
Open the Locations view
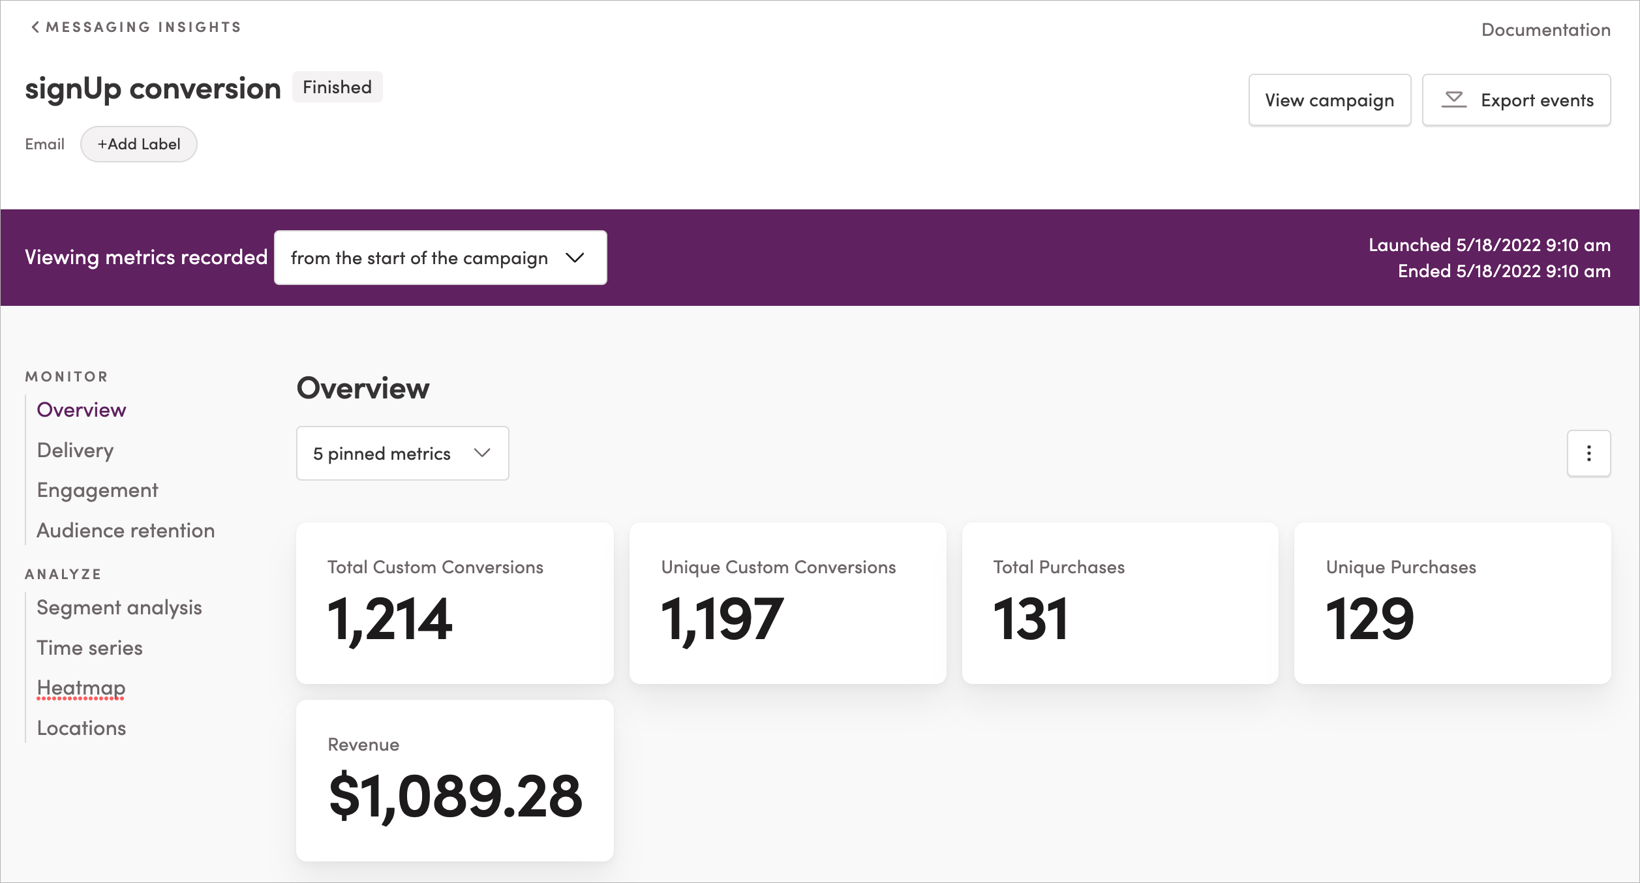tap(81, 728)
